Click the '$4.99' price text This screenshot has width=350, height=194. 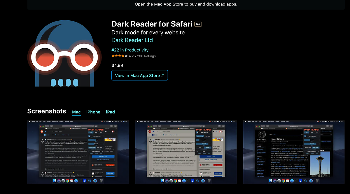click(117, 65)
